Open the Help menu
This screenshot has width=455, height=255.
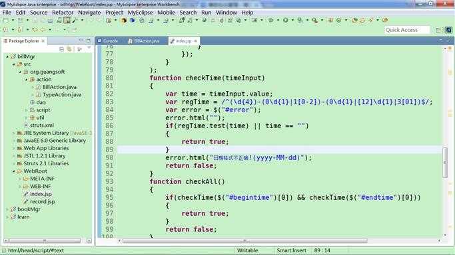pyautogui.click(x=247, y=13)
